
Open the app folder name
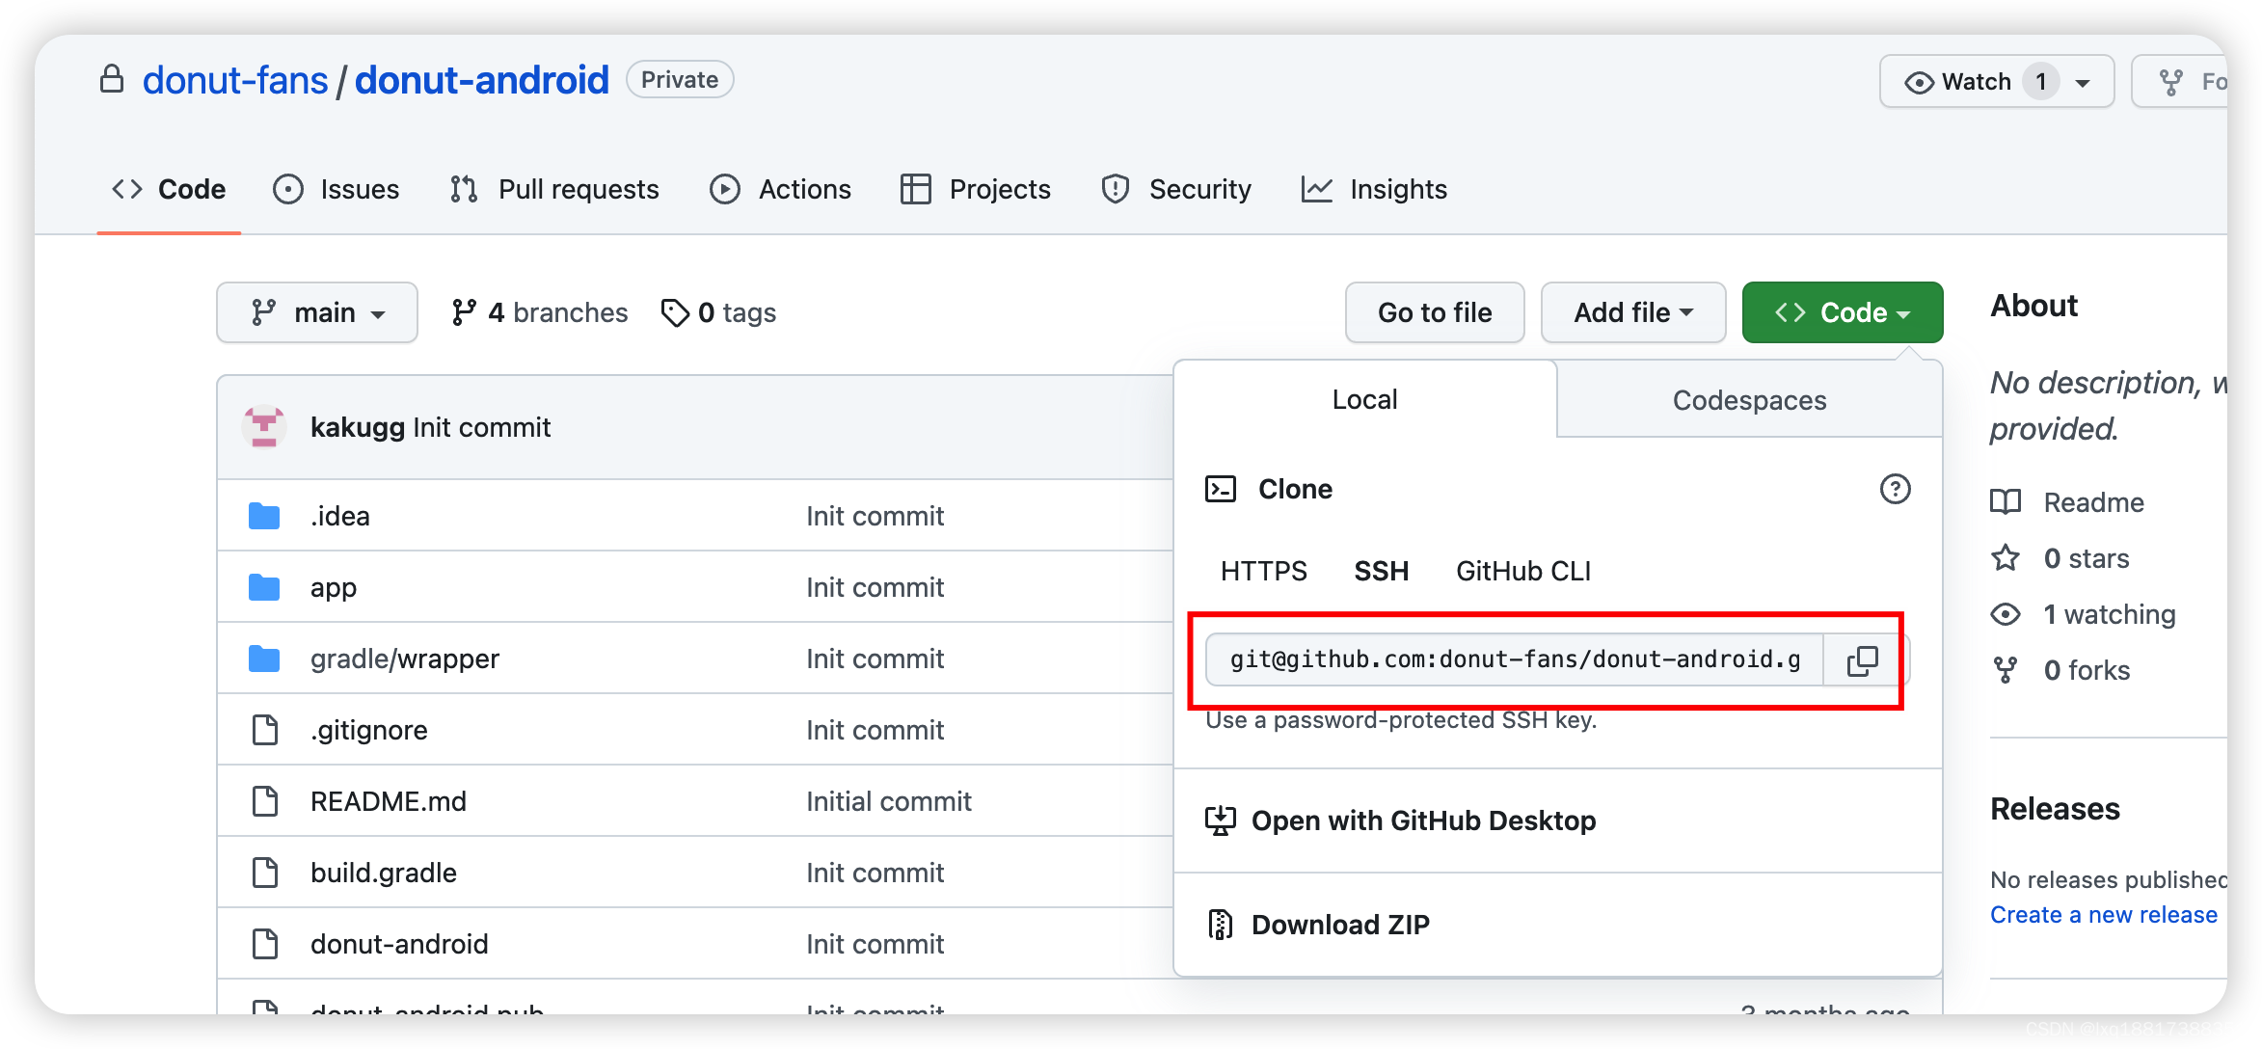point(334,588)
